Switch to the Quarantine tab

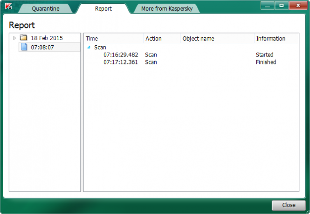tap(46, 8)
